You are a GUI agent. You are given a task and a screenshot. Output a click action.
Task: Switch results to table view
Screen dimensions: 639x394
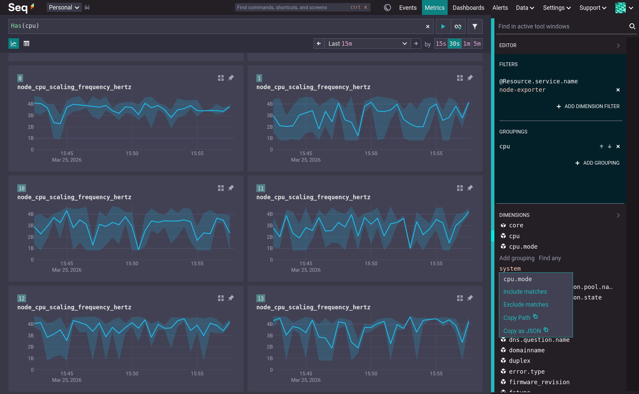tap(26, 43)
